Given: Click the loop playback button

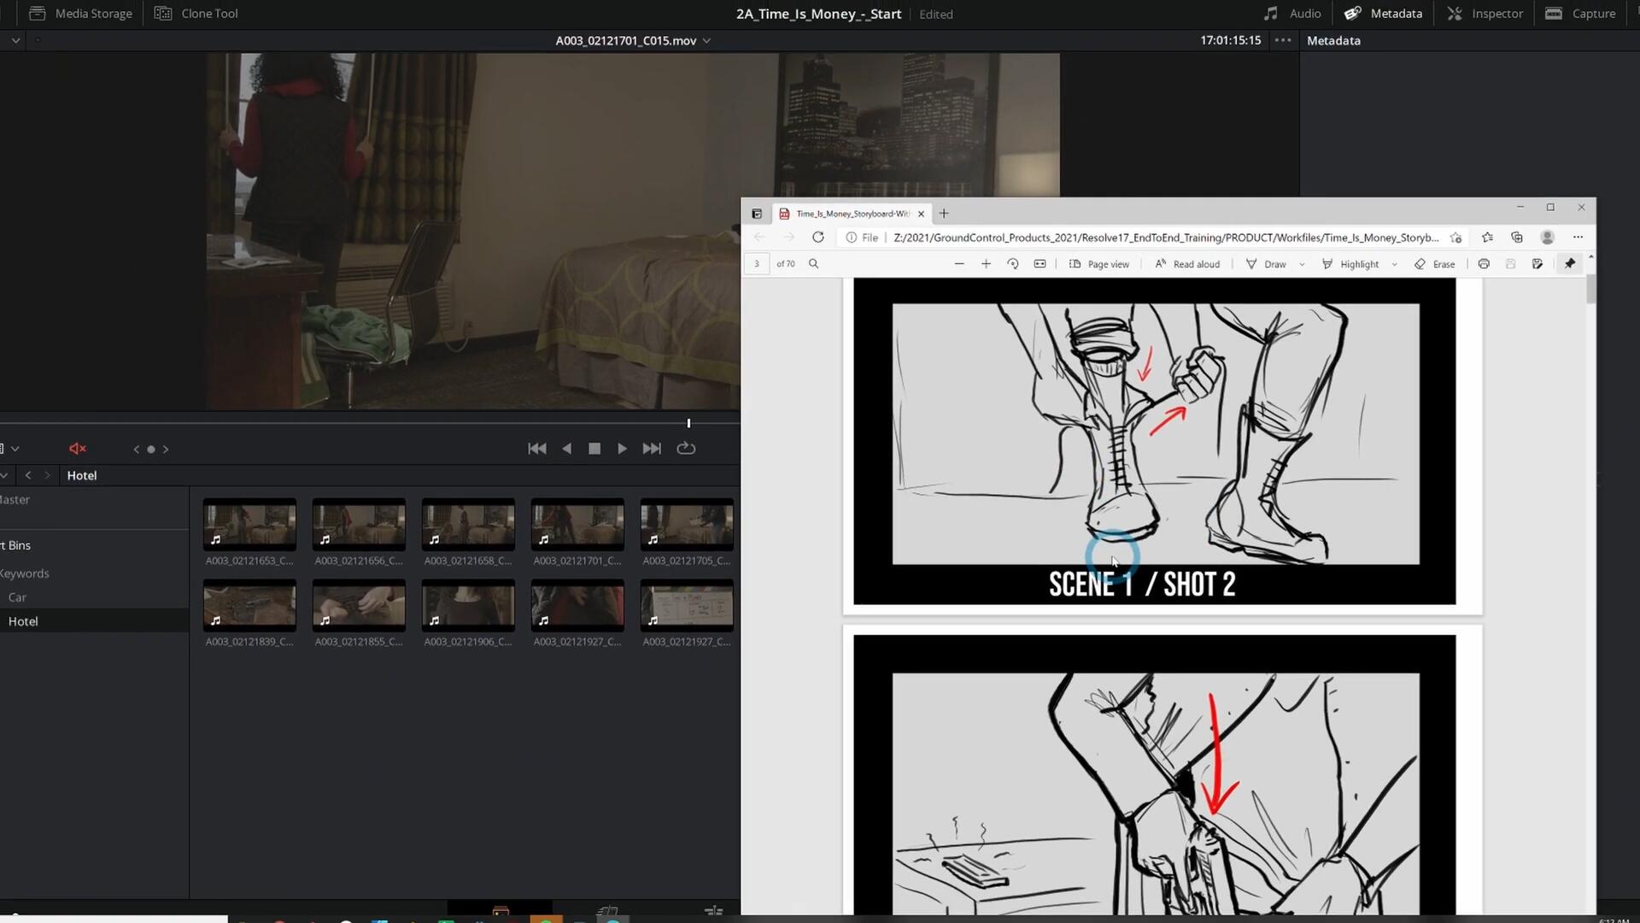Looking at the screenshot, I should pyautogui.click(x=686, y=448).
